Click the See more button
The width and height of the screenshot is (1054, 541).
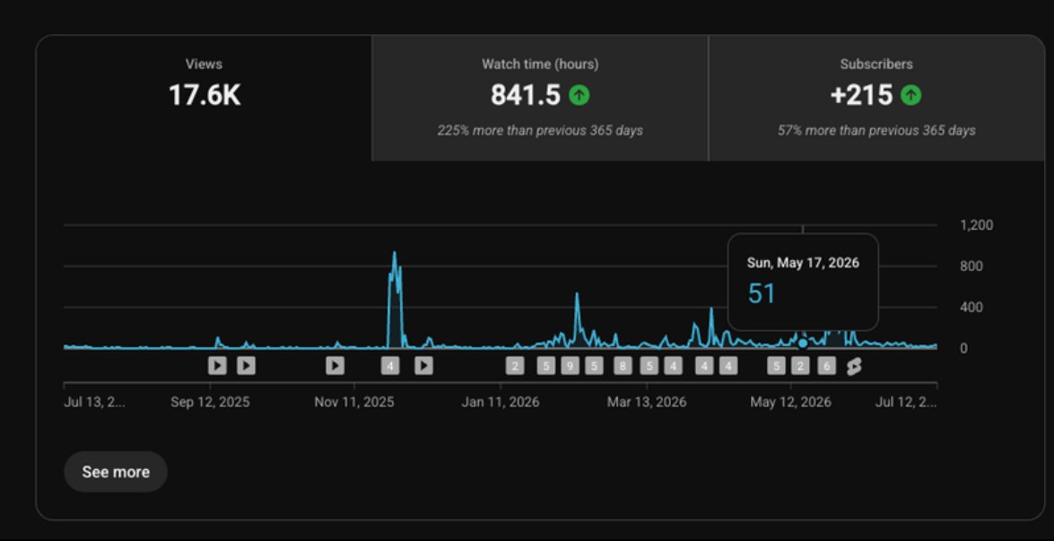tap(116, 472)
